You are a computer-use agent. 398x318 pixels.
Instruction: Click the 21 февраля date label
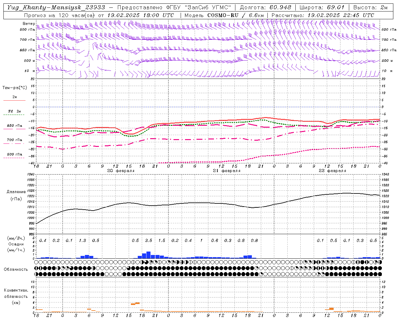tap(227, 171)
